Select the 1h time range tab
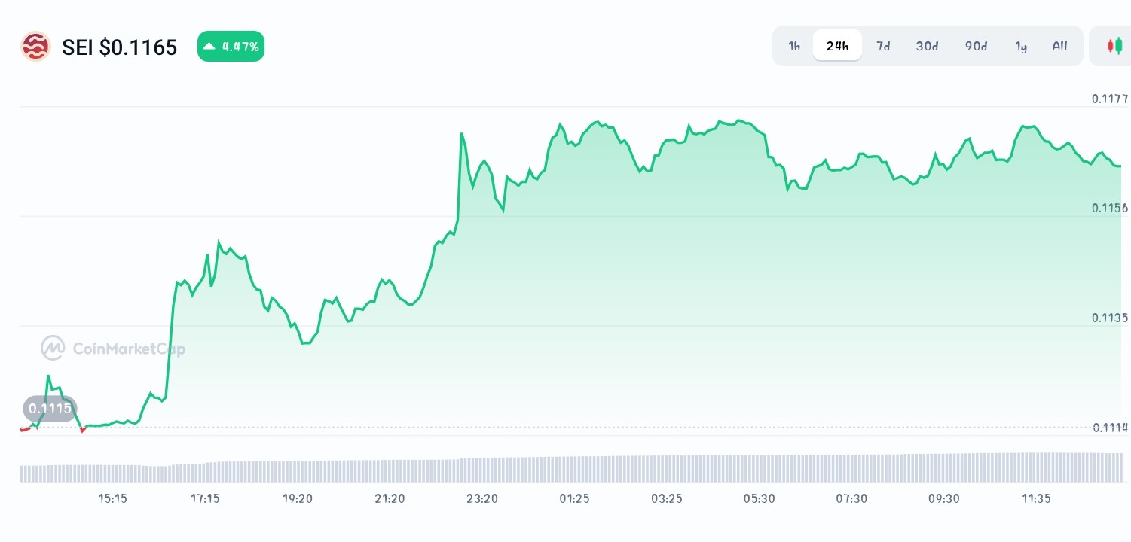This screenshot has height=542, width=1131. pyautogui.click(x=794, y=46)
